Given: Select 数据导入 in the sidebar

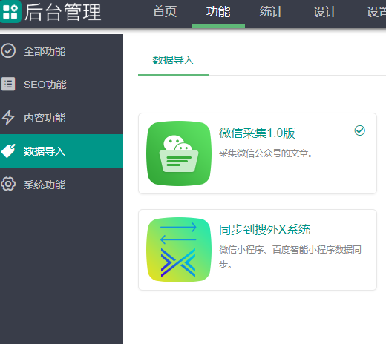Looking at the screenshot, I should click(62, 151).
